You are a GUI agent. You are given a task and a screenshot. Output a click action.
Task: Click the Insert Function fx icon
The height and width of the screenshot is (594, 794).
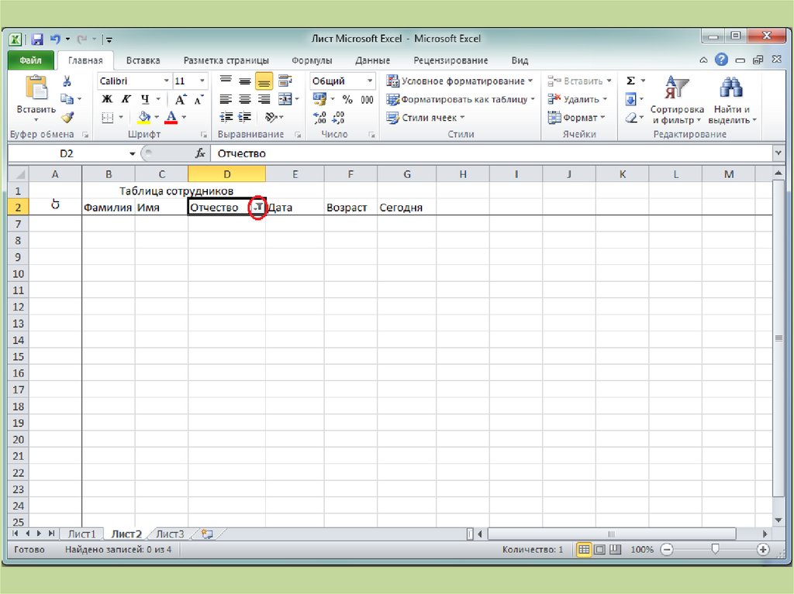(x=200, y=153)
